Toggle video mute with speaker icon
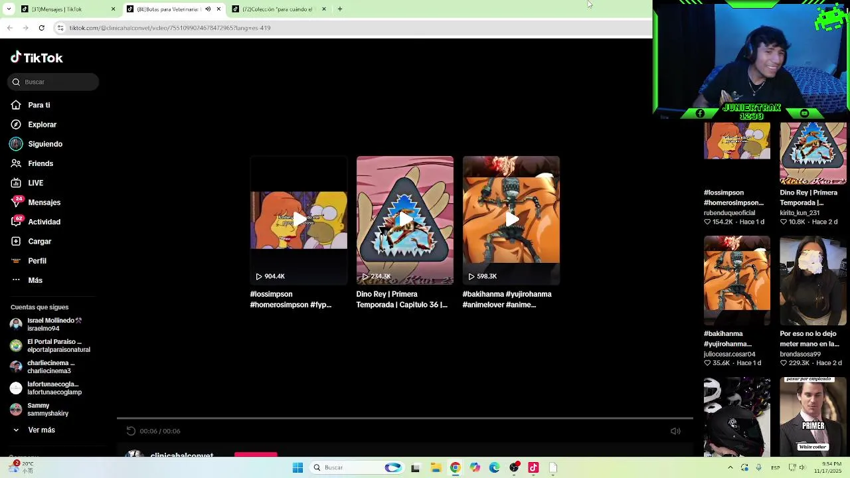850x478 pixels. point(675,431)
